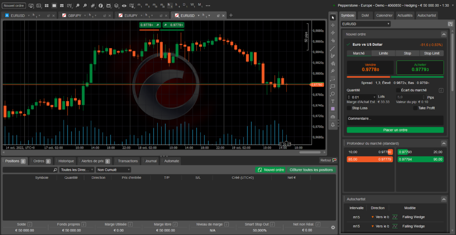This screenshot has width=456, height=235.
Task: Select the h4 timeframe
Action: 178,5
